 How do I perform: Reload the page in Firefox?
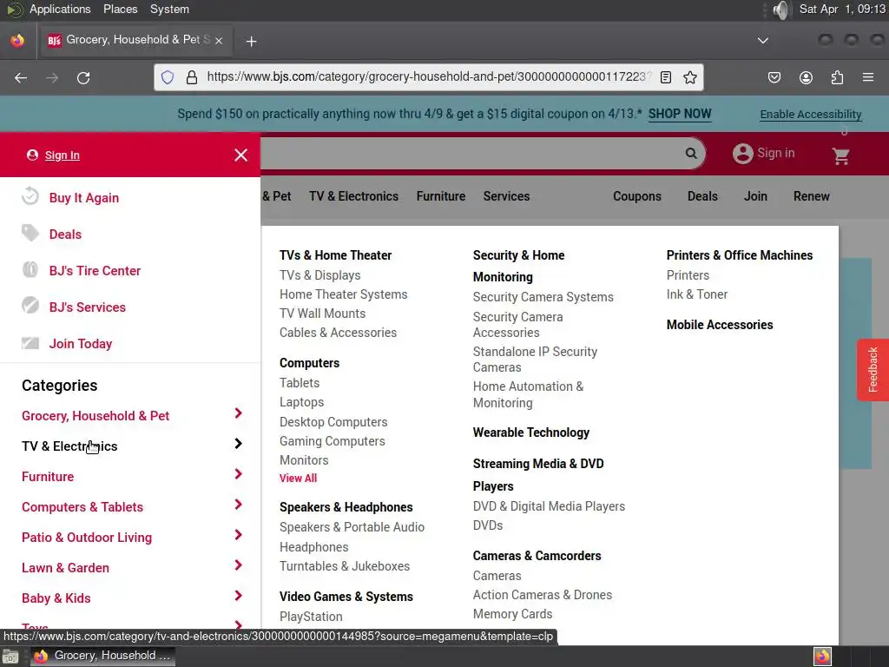[83, 77]
